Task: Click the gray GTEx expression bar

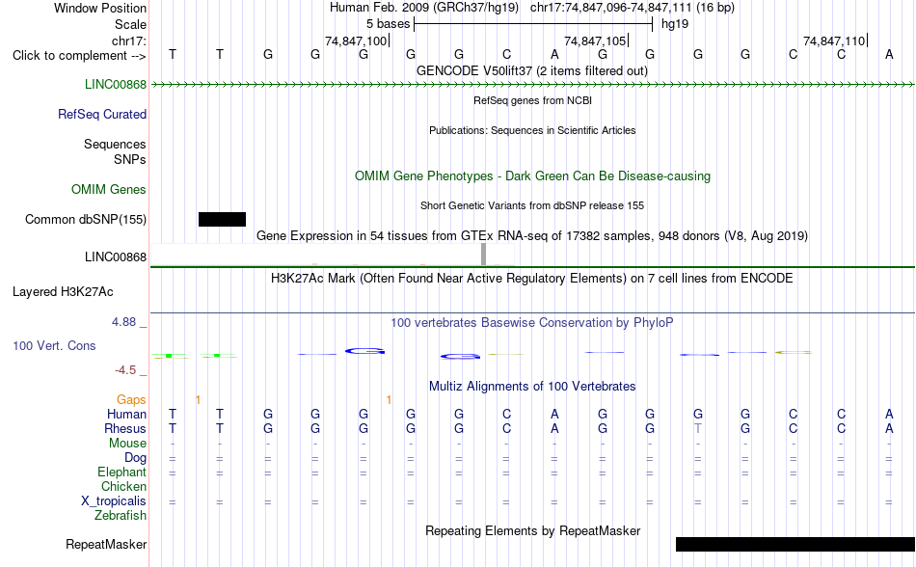Action: coord(483,254)
